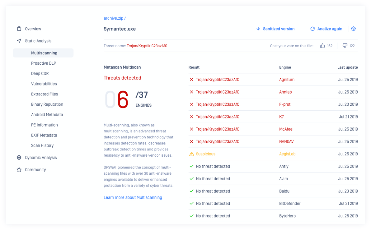Open the Deep CDR section
The width and height of the screenshot is (371, 230).
40,74
